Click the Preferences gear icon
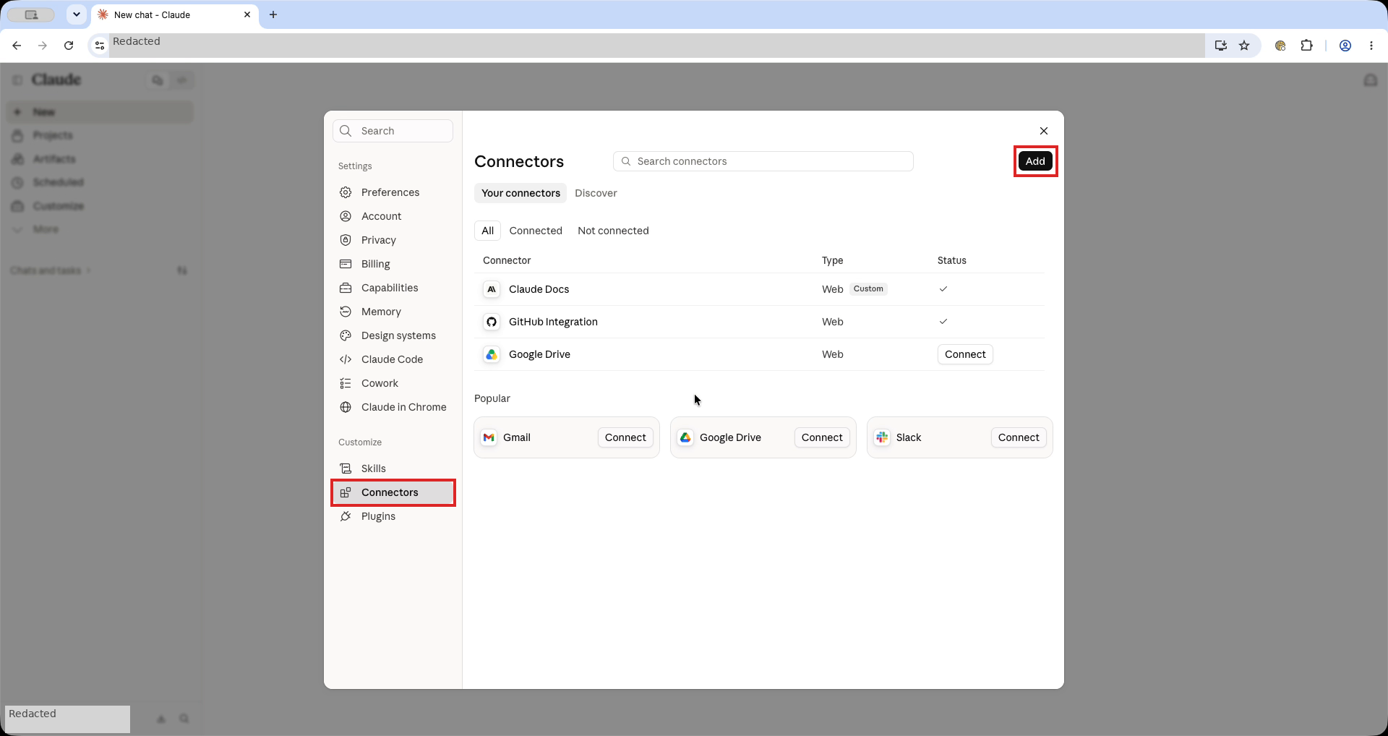This screenshot has height=736, width=1388. click(x=346, y=192)
